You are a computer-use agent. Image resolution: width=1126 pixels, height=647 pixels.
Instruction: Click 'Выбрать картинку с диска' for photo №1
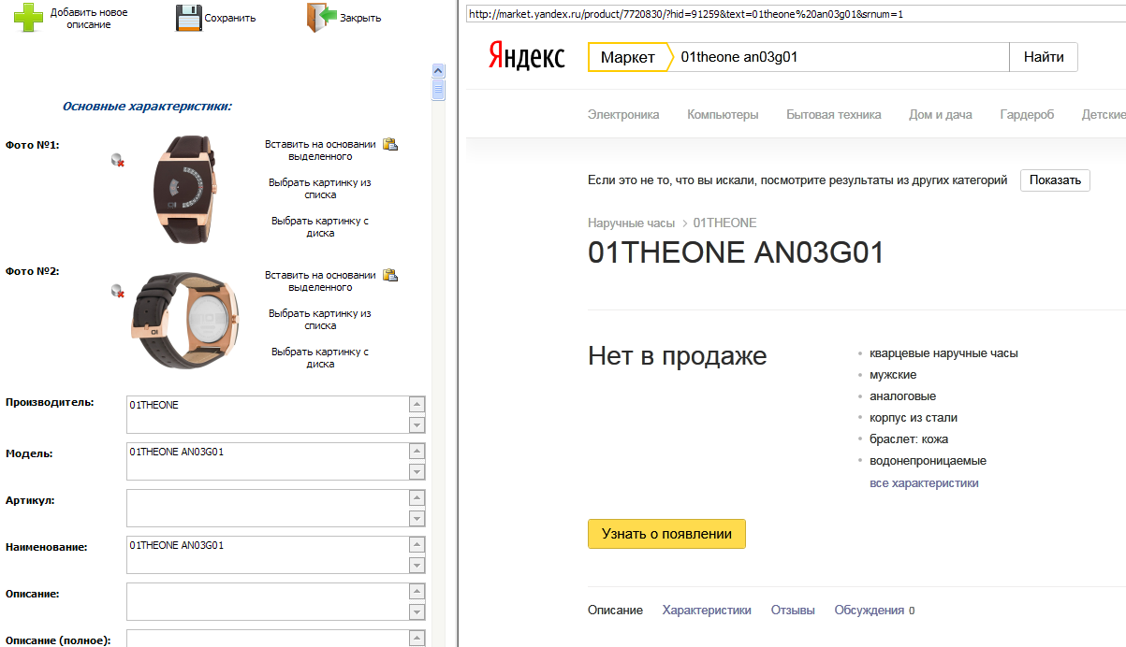[320, 227]
